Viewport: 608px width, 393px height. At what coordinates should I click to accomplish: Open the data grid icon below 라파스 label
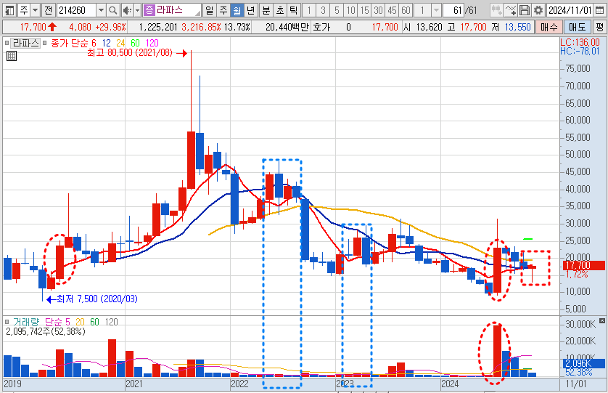click(12, 56)
